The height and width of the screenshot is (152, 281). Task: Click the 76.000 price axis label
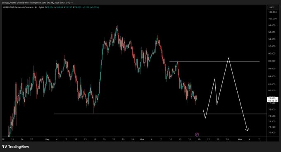coord(272,109)
